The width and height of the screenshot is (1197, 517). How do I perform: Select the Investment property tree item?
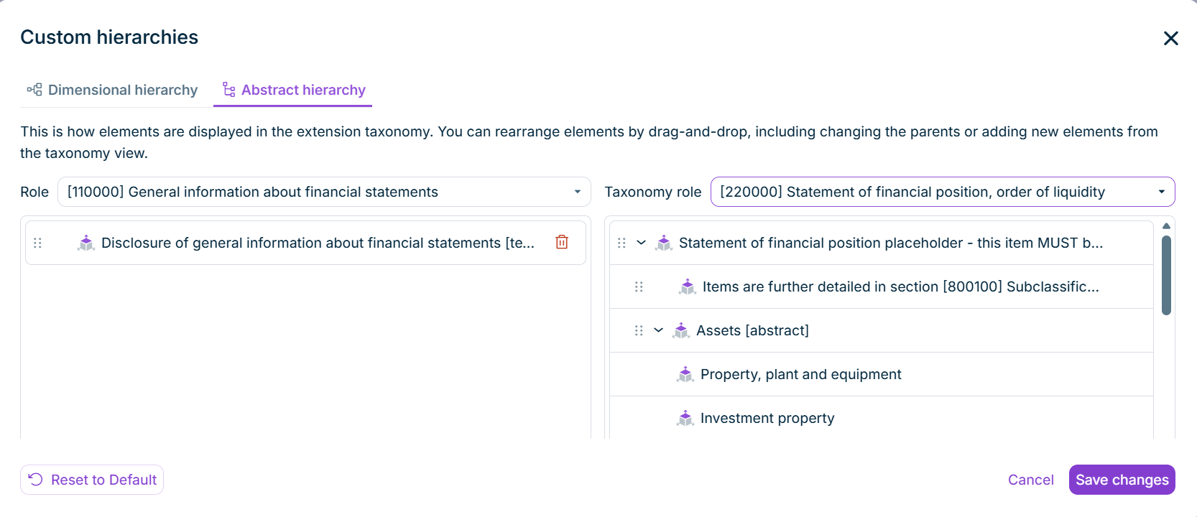point(882,418)
